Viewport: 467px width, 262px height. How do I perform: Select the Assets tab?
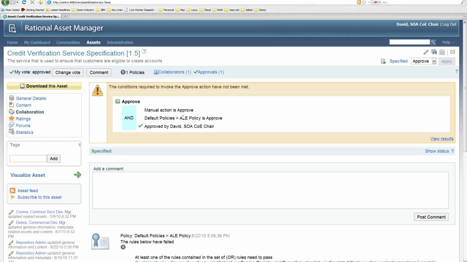[93, 43]
